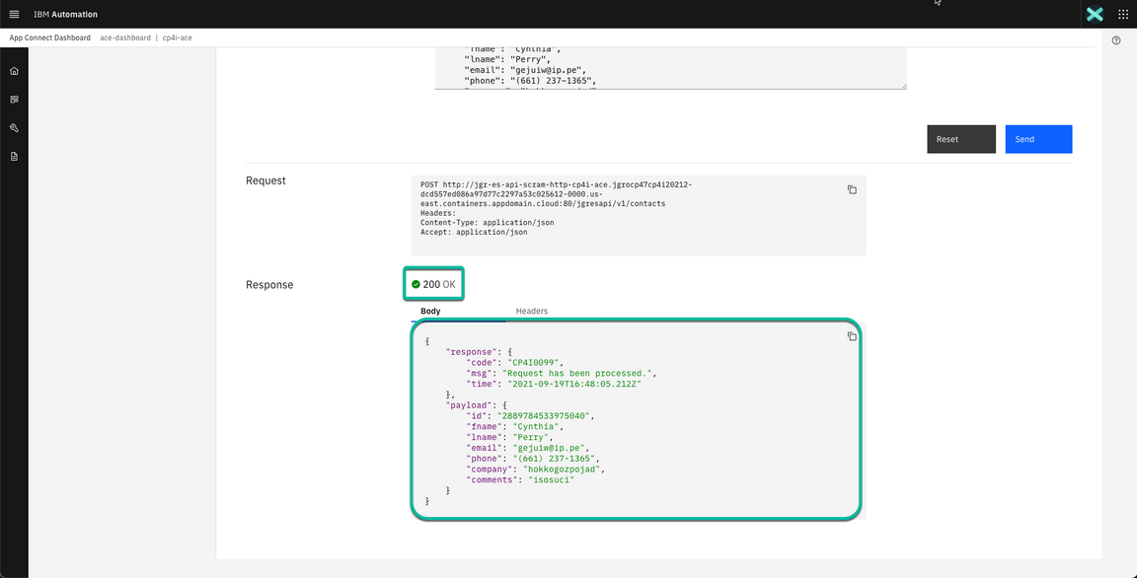
Task: Open the App Connect Dashboard breadcrumb
Action: pos(48,36)
